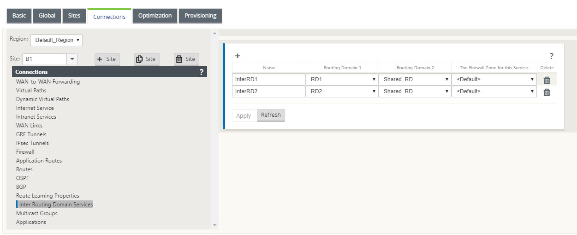
Task: Switch to the Optimization tab
Action: point(155,16)
